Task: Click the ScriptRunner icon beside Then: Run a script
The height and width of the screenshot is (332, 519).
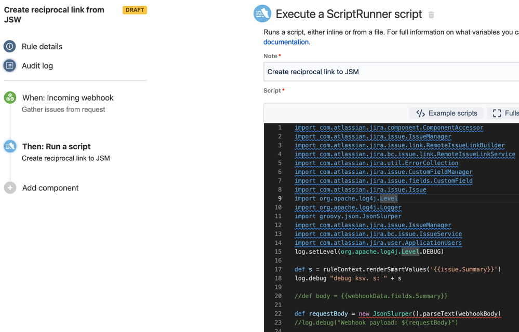Action: 10,146
